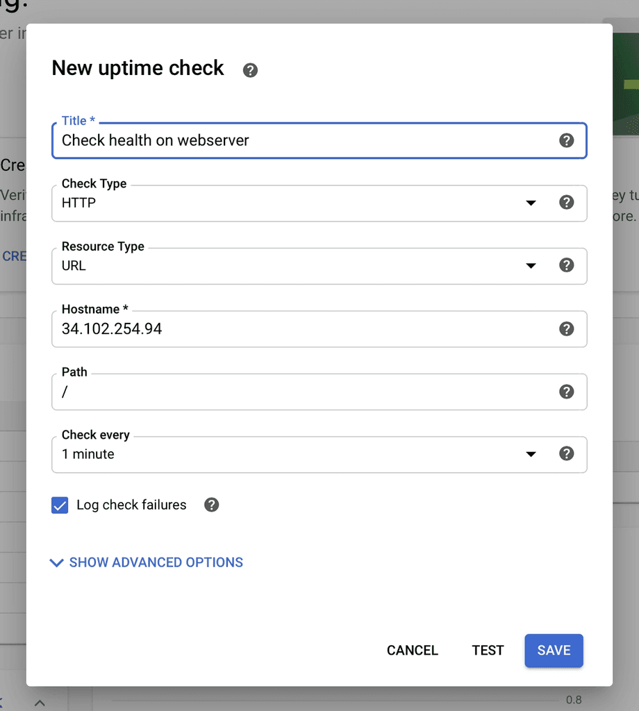Click the help icon next to Title field
This screenshot has width=639, height=711.
(567, 140)
